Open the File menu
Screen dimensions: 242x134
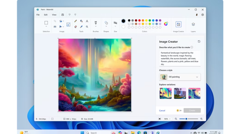[38, 15]
